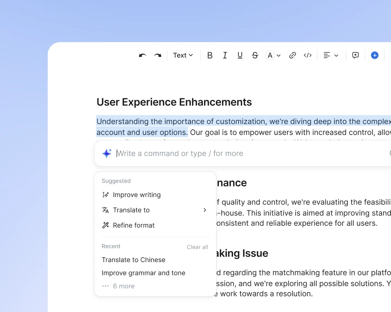Run recent Improve grammar and tone command
Viewport: 391px width, 312px height.
(x=143, y=273)
